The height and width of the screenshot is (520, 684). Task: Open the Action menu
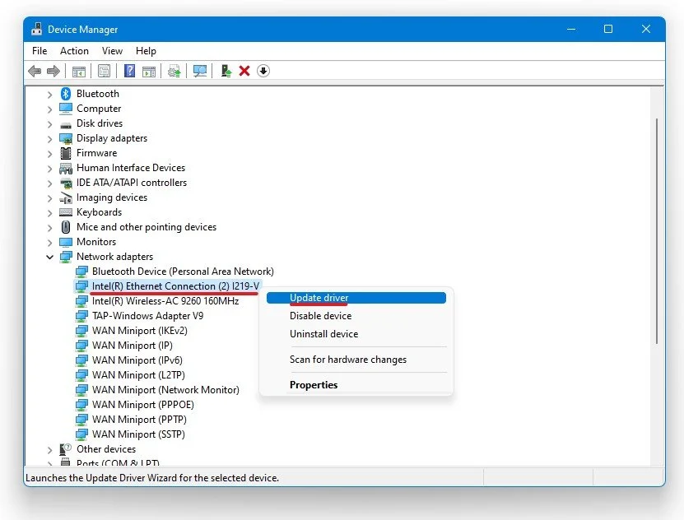(74, 51)
